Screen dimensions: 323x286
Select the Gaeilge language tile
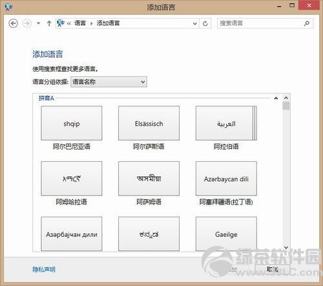pyautogui.click(x=226, y=234)
